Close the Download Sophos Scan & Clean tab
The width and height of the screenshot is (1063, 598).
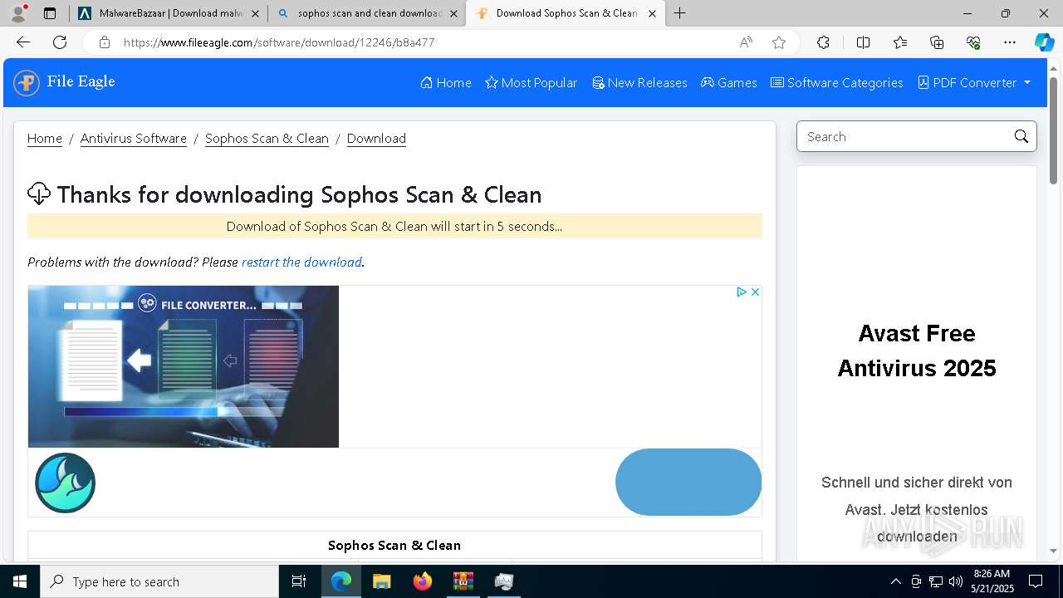pyautogui.click(x=652, y=13)
